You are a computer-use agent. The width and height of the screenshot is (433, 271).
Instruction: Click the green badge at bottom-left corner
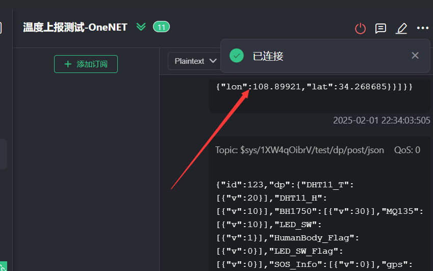coord(3,265)
